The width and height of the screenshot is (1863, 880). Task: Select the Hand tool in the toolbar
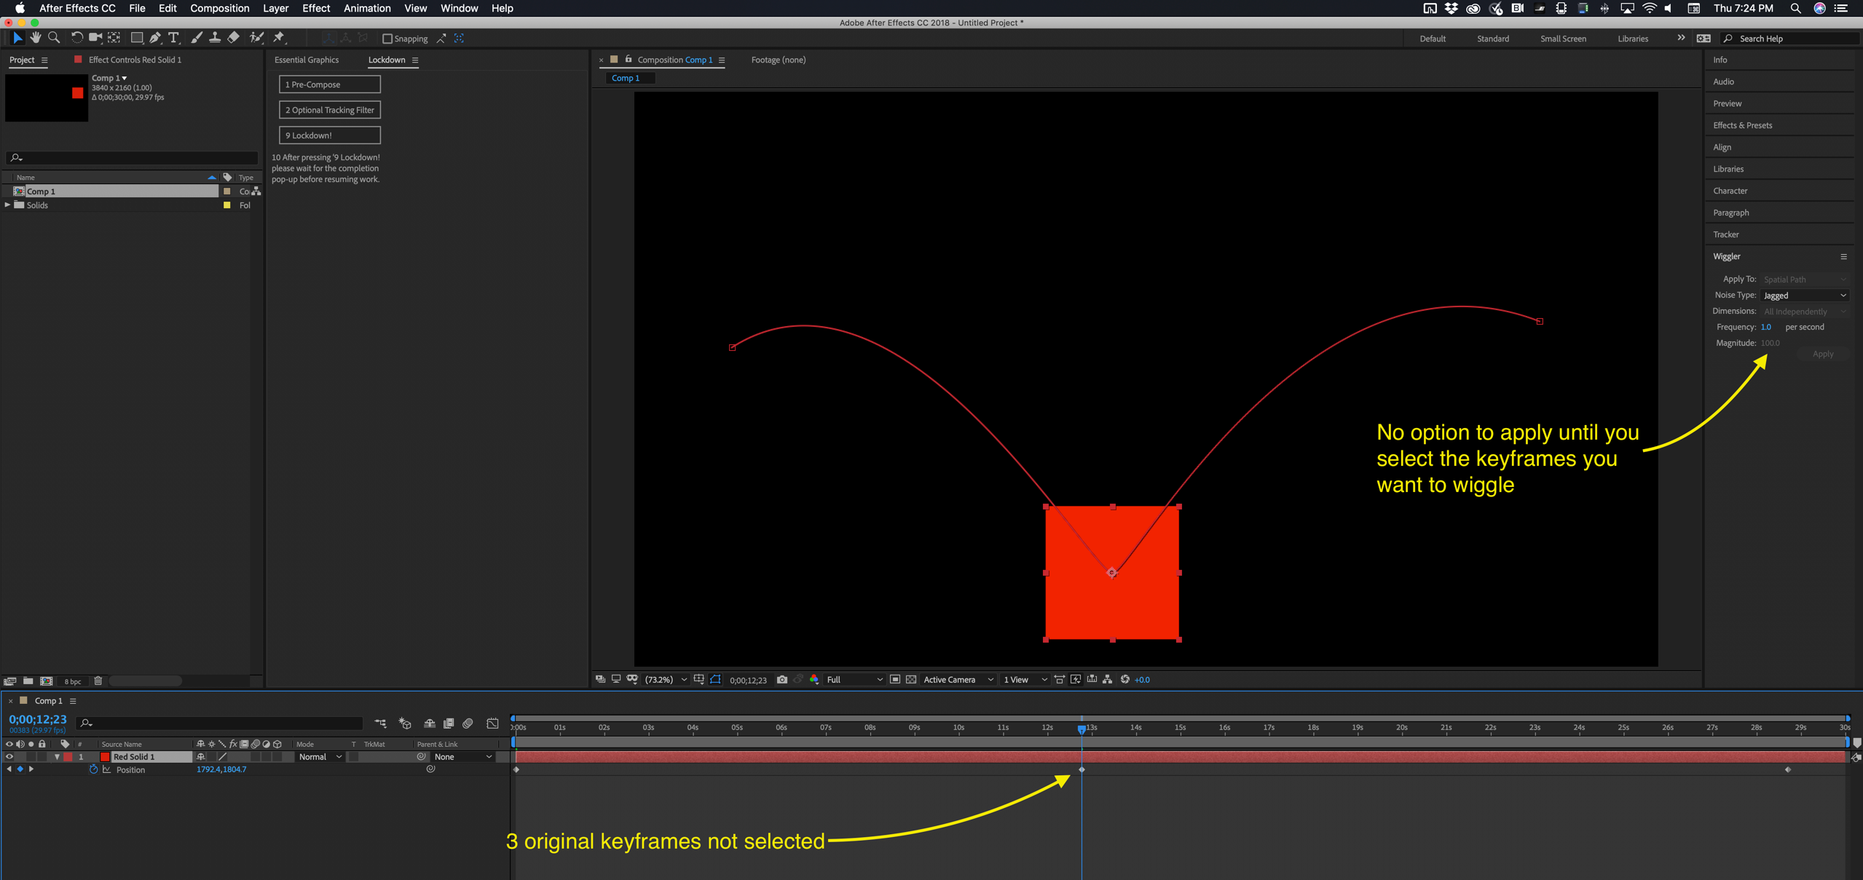tap(36, 37)
